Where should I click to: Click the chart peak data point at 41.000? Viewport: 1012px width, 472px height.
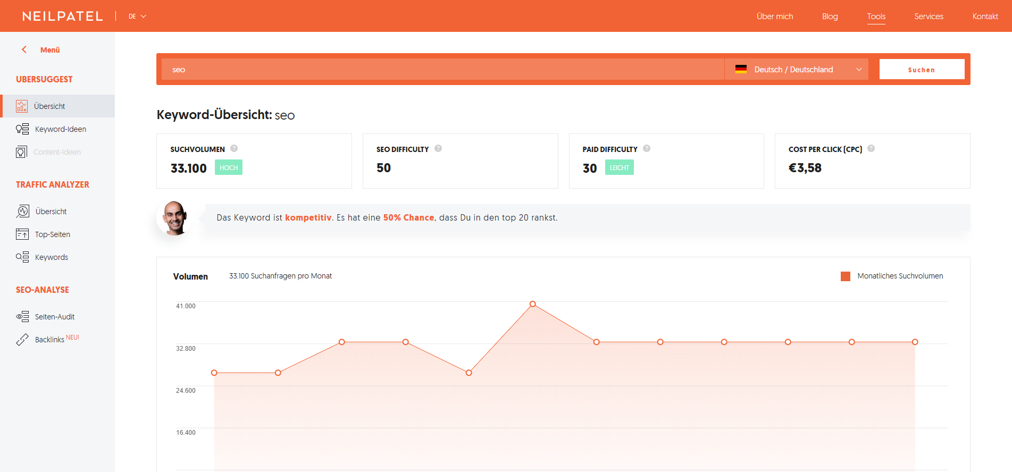(x=533, y=304)
